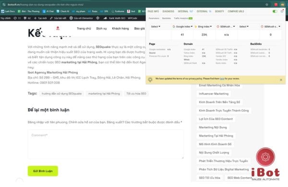
Task: Click the 'Toi uu hoa SEO' tag
Action: (136, 94)
